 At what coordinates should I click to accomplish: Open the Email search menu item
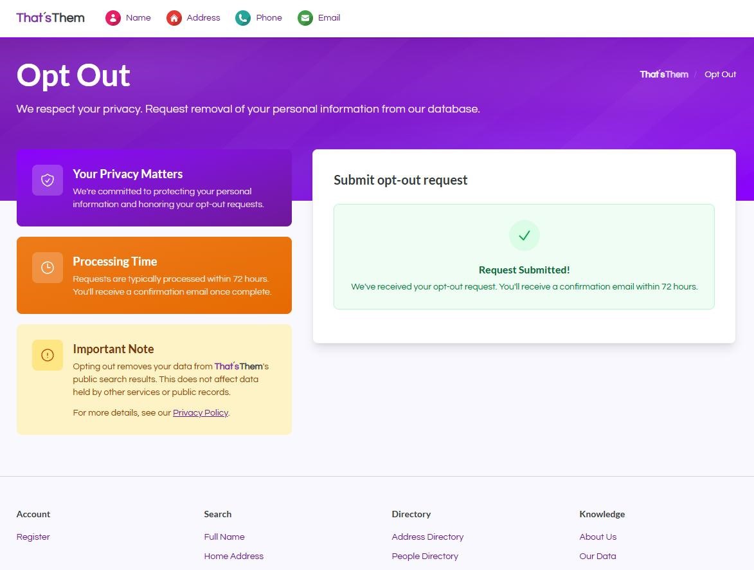329,18
